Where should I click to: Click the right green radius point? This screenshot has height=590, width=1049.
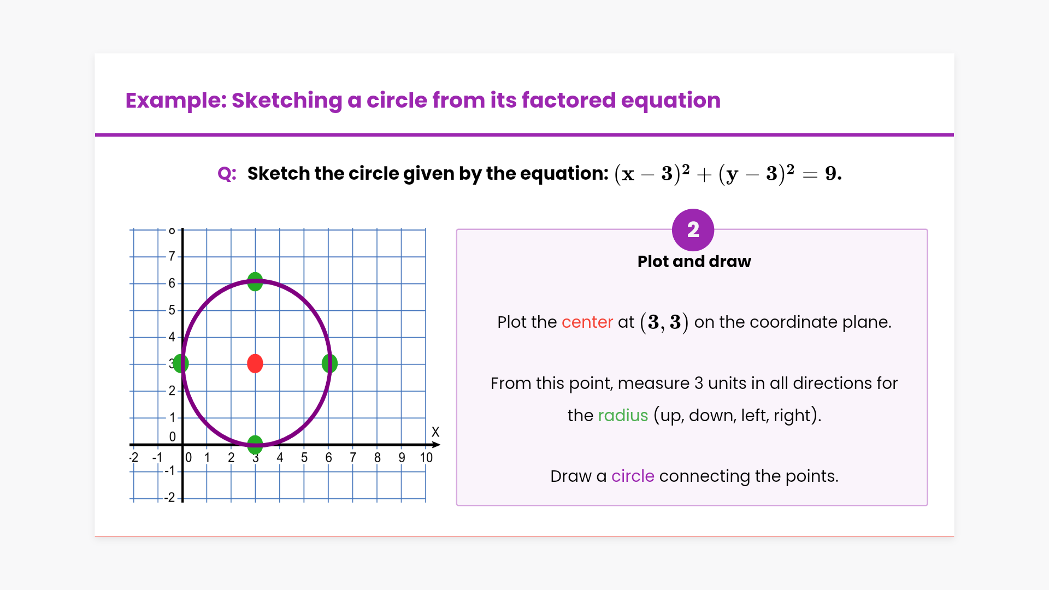[x=329, y=363]
